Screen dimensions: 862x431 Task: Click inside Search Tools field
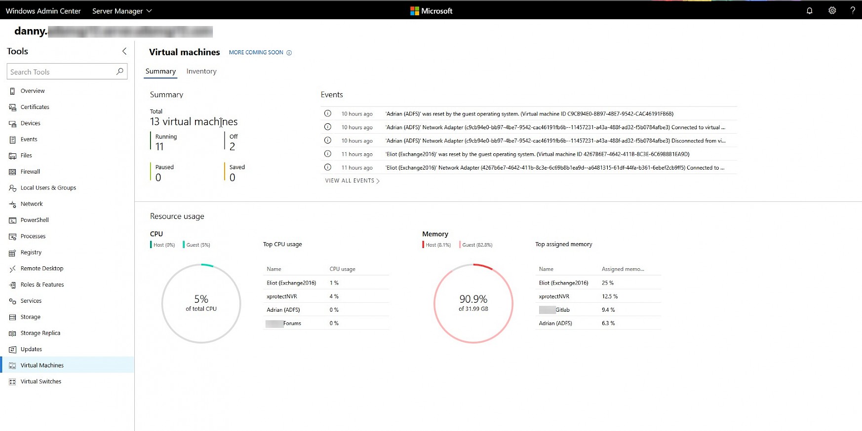pyautogui.click(x=61, y=72)
